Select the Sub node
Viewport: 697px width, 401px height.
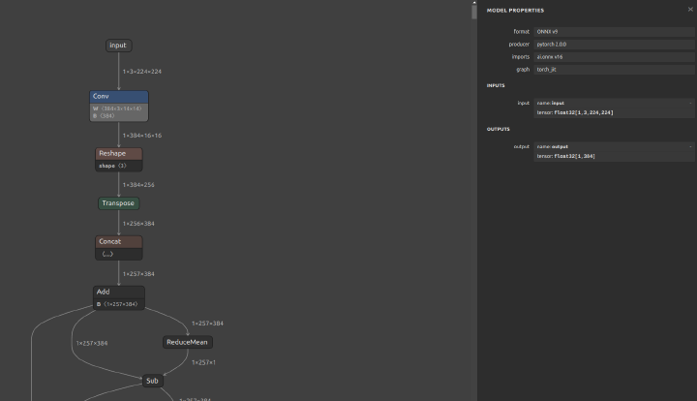click(152, 381)
